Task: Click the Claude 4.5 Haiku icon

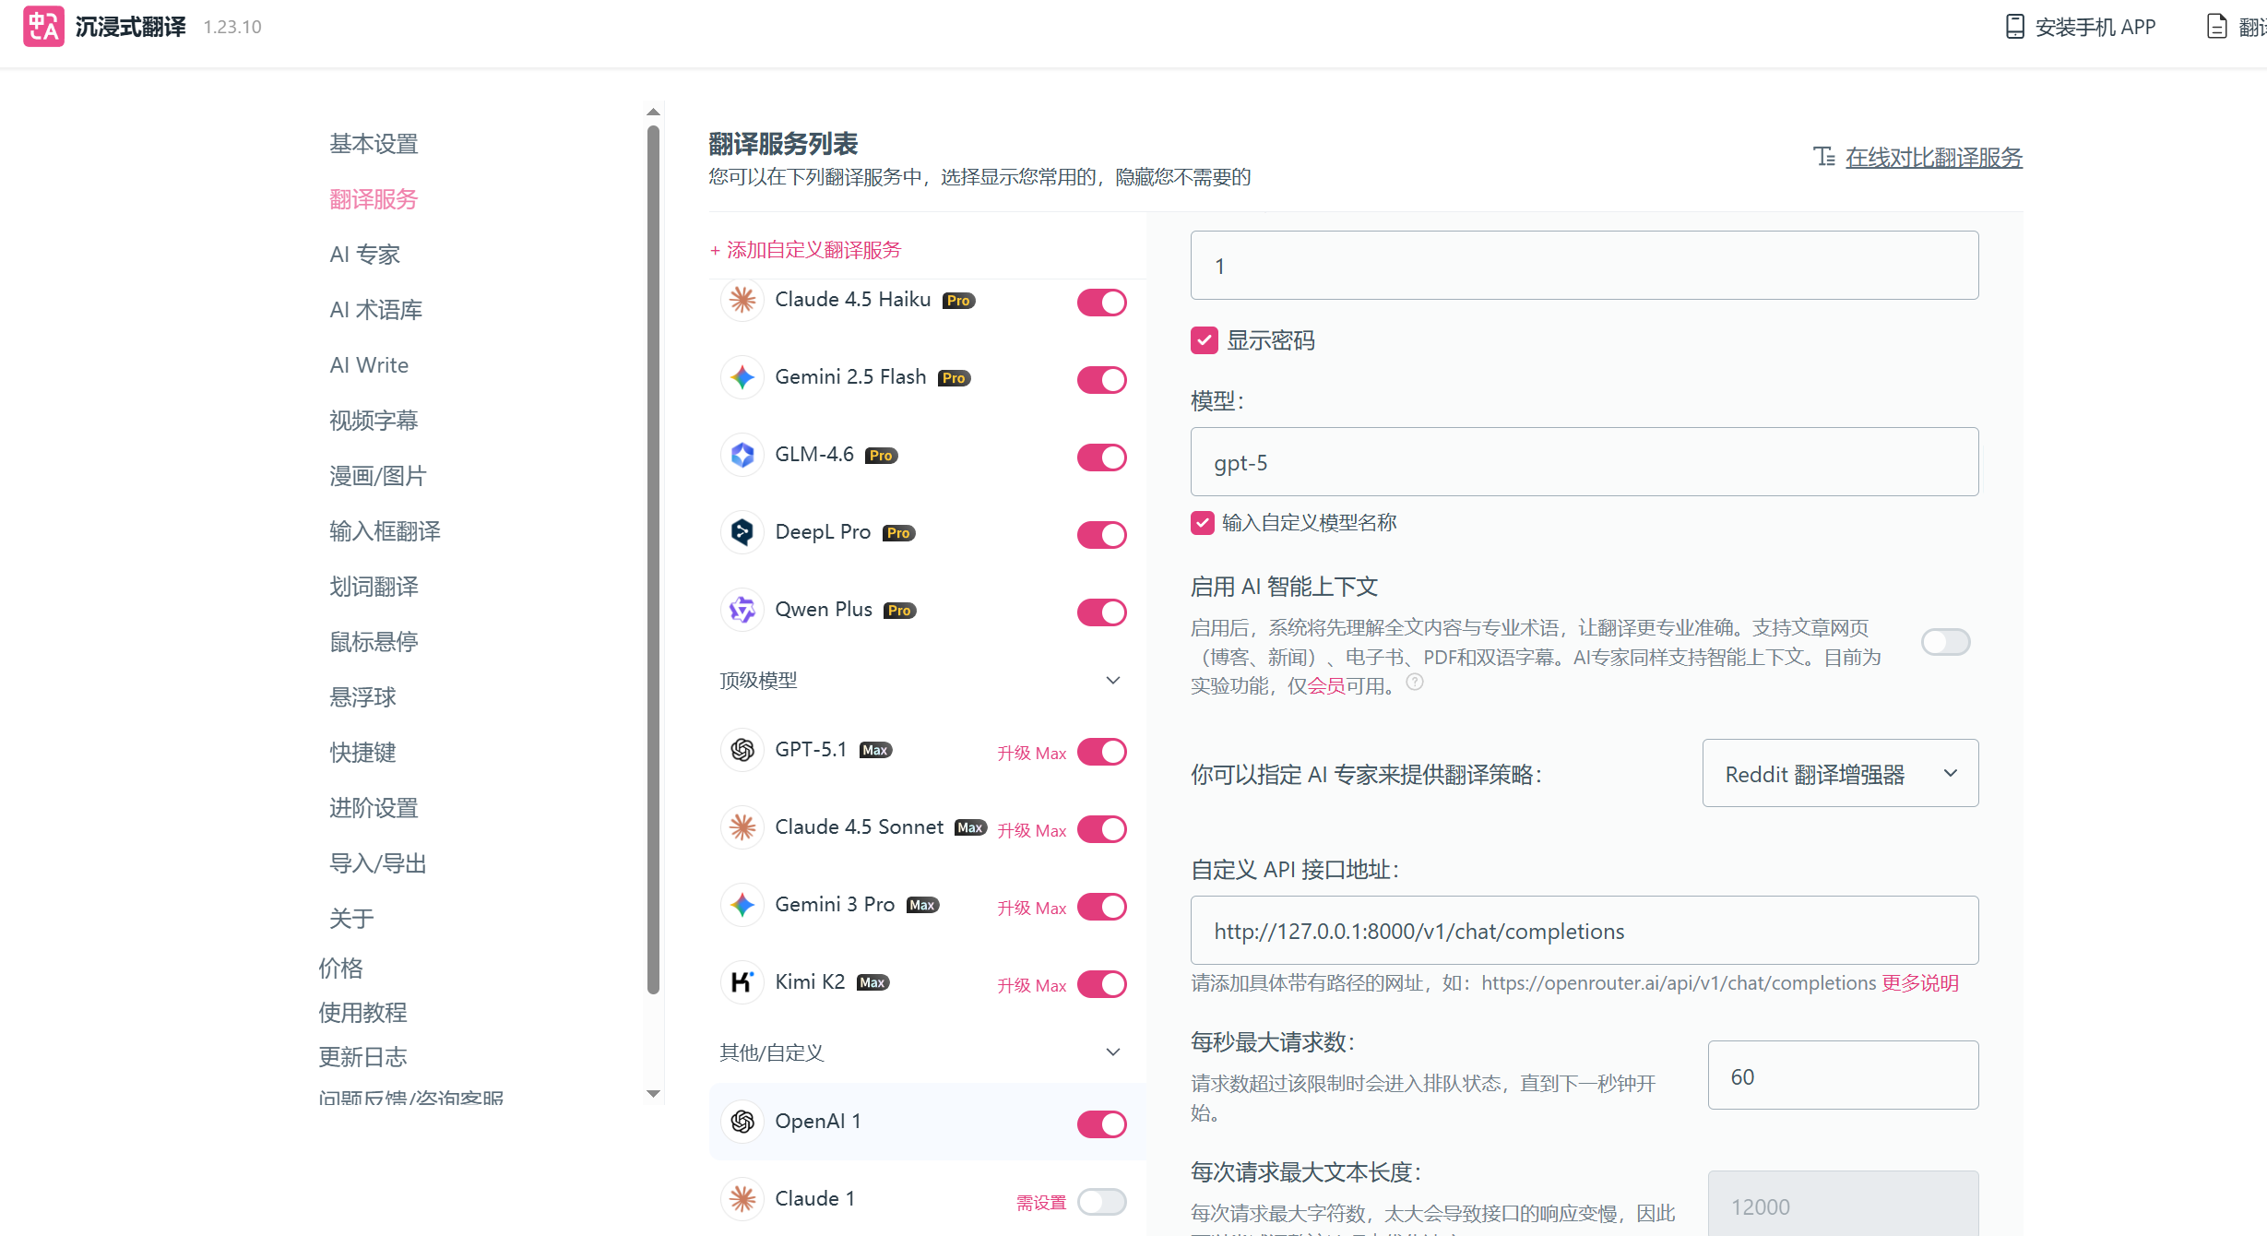Action: (742, 300)
